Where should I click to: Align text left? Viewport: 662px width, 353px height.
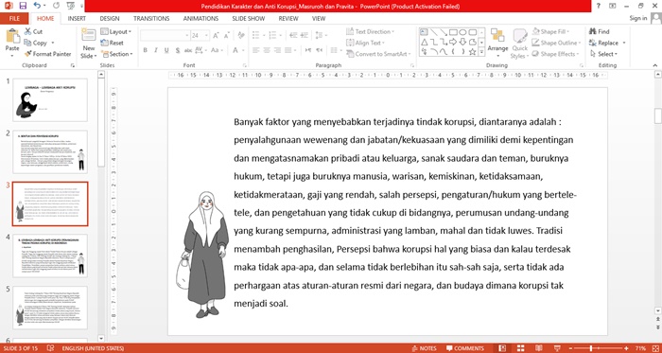coord(255,50)
